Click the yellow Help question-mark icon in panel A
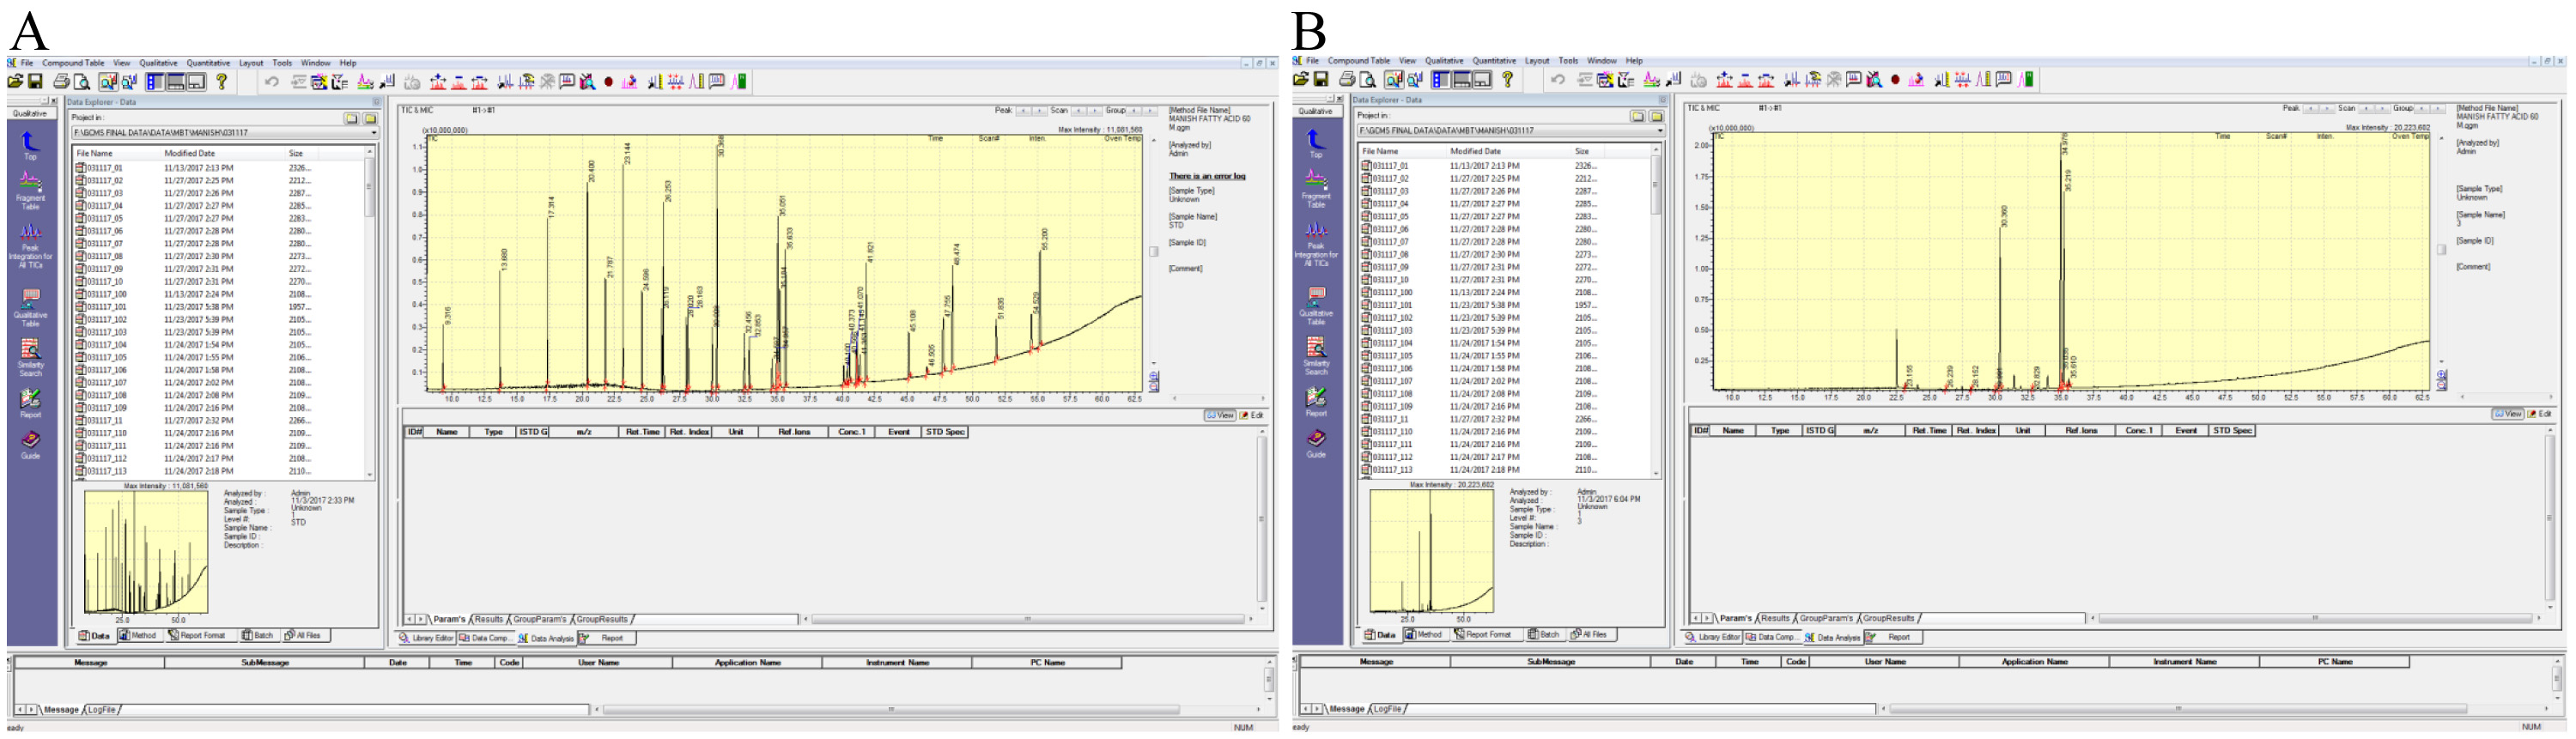The height and width of the screenshot is (739, 2576). (222, 82)
